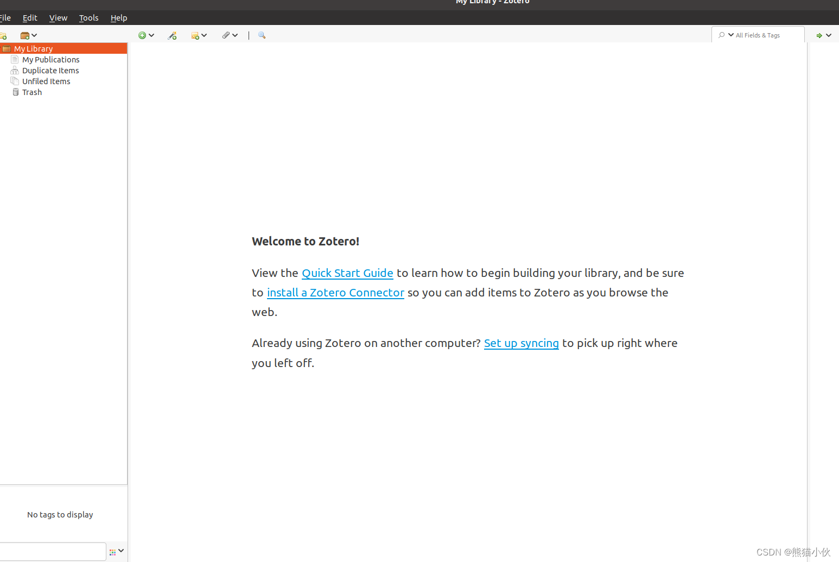Open the View menu
The height and width of the screenshot is (562, 839).
click(58, 18)
